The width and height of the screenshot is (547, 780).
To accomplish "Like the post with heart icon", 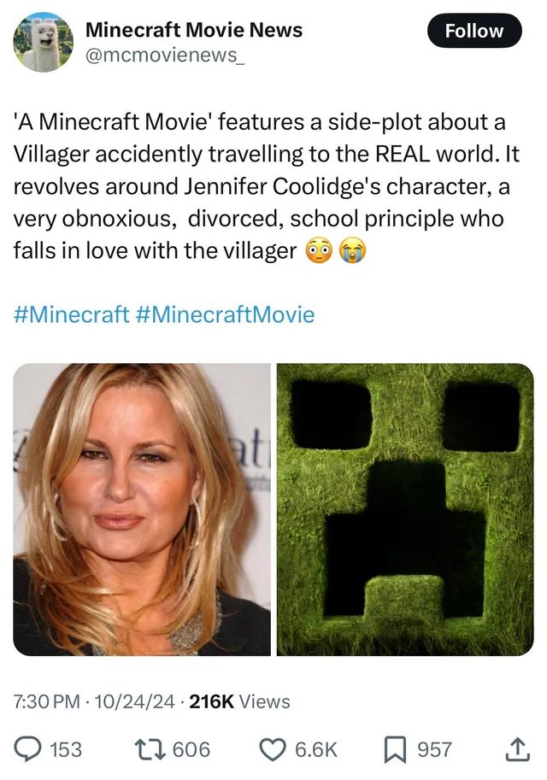I will point(273,749).
